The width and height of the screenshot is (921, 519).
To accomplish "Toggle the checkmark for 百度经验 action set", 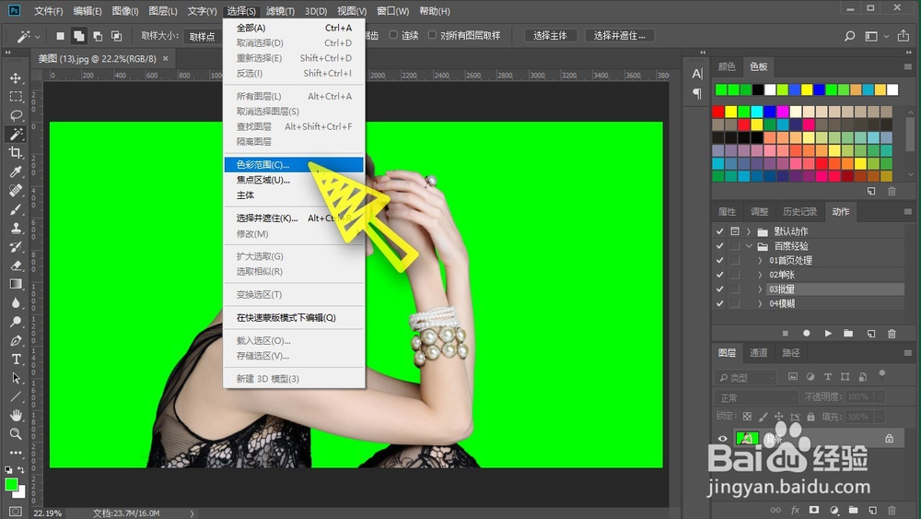I will tap(719, 246).
